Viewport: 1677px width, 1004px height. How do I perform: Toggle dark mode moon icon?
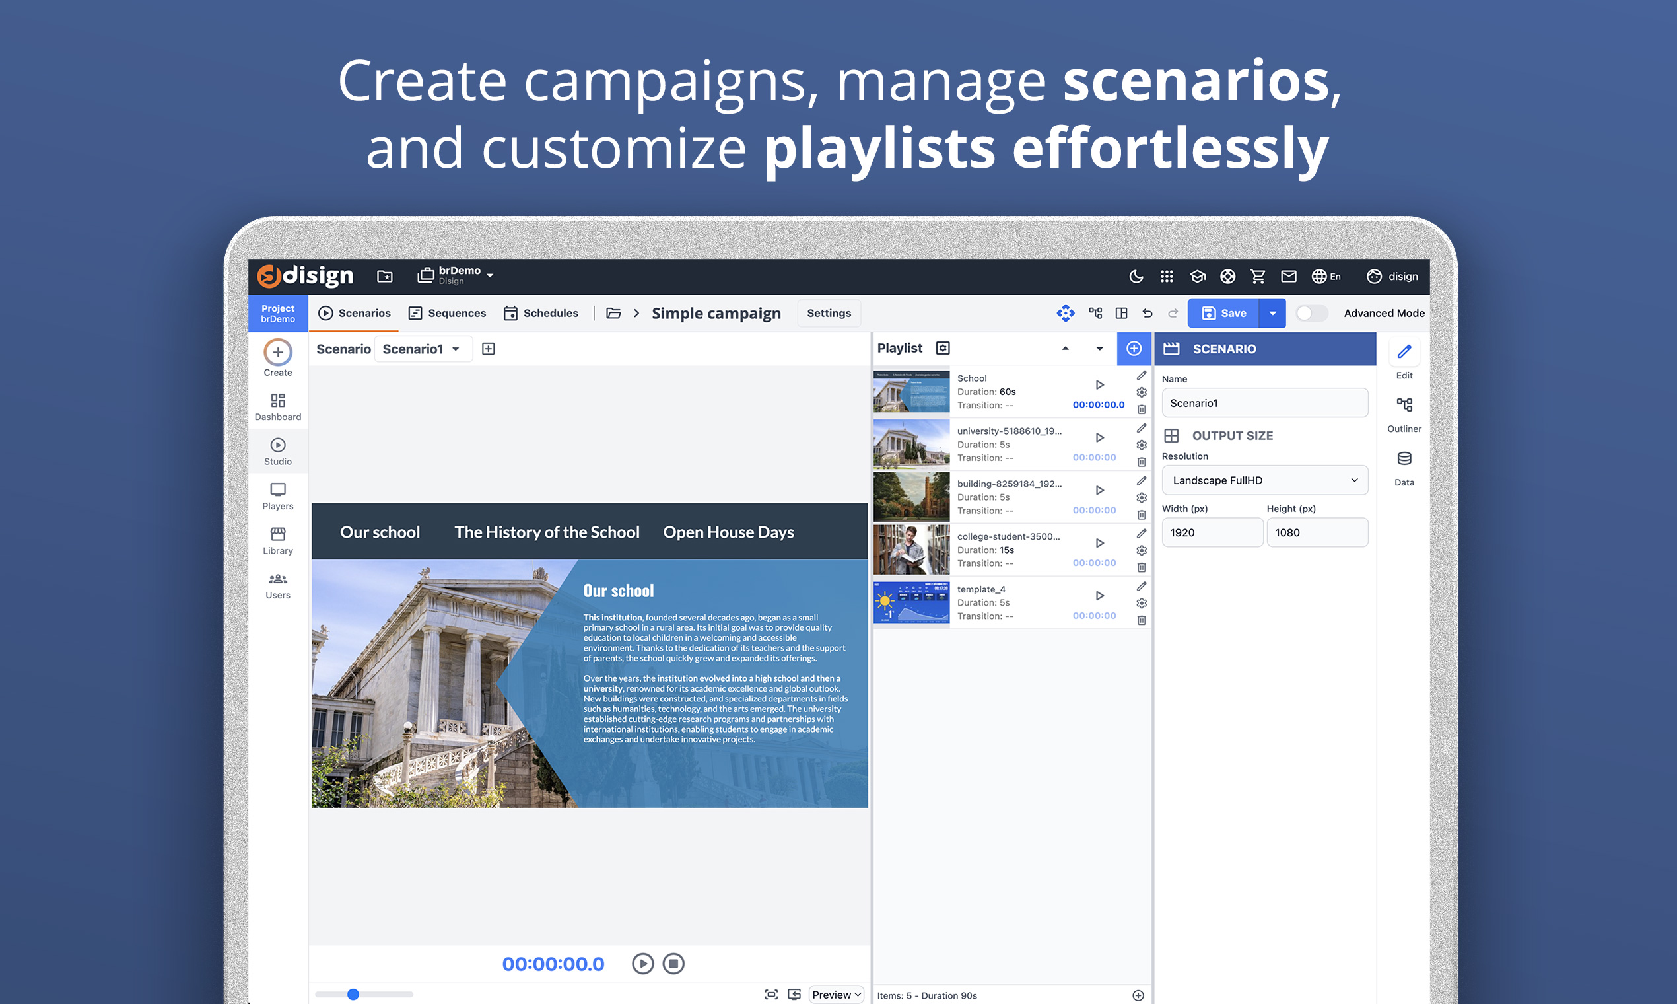(x=1136, y=276)
